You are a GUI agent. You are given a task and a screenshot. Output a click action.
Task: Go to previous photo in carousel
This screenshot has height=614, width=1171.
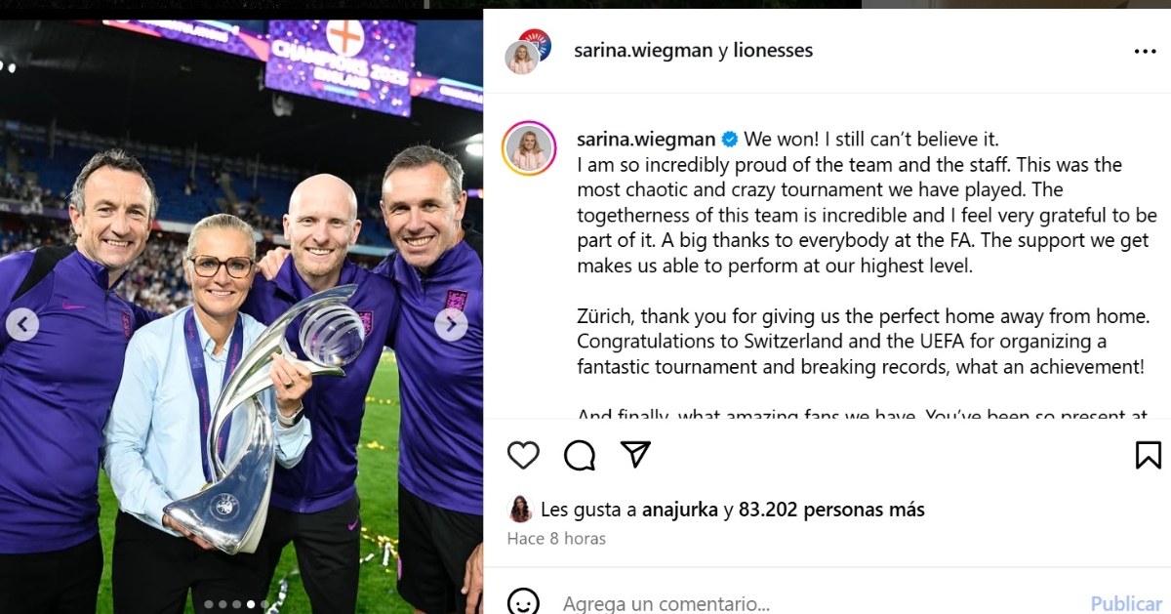pyautogui.click(x=22, y=324)
